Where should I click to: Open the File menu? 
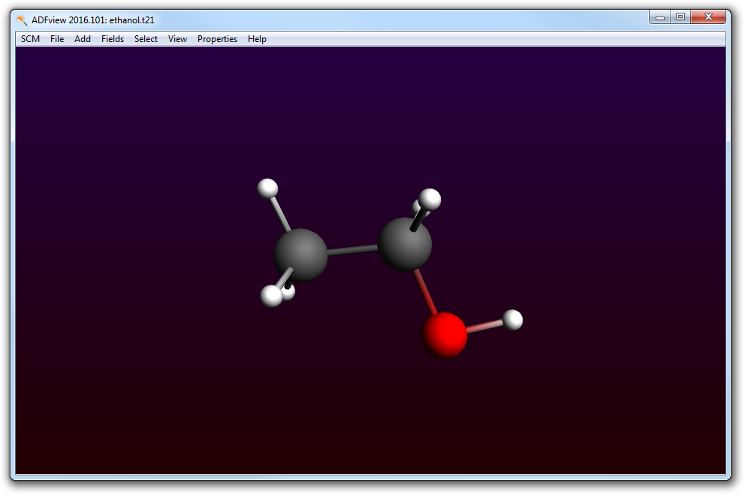[x=57, y=39]
